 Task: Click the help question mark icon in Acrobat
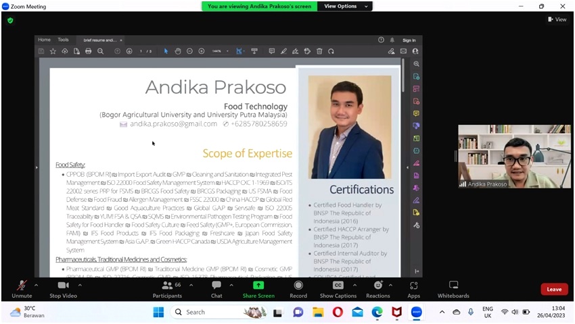(x=381, y=40)
